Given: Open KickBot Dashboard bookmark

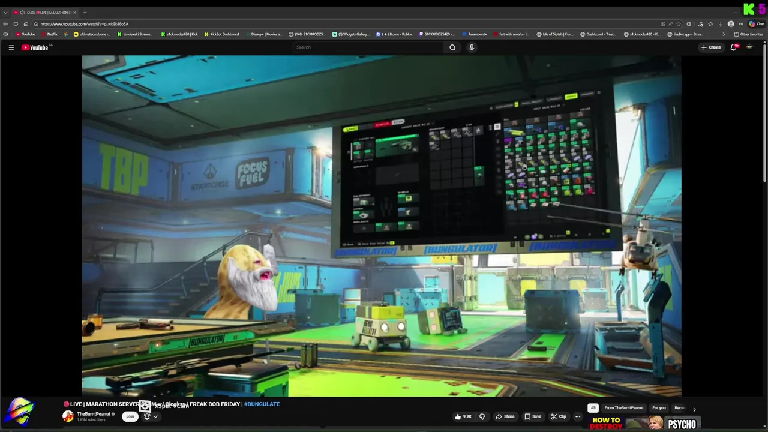Looking at the screenshot, I should 222,34.
